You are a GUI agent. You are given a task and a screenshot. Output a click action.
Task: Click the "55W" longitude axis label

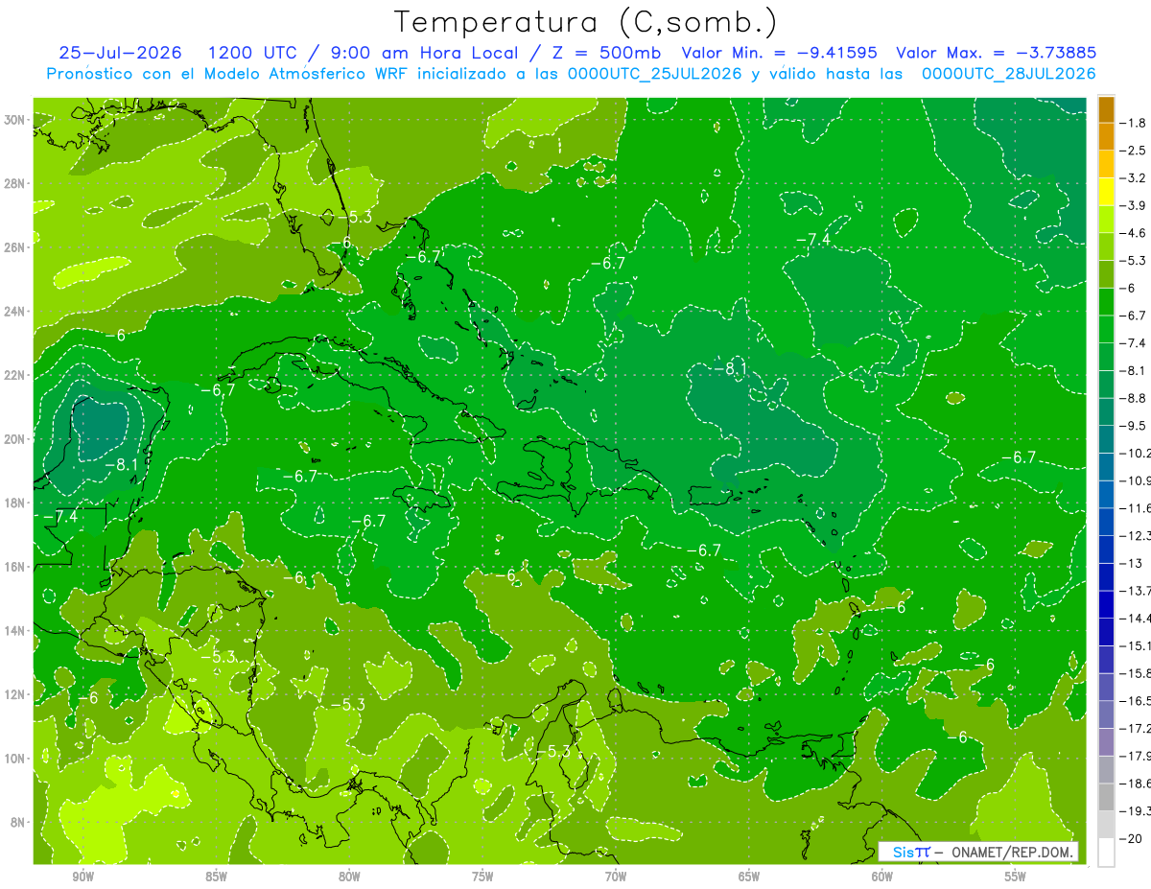pos(1015,877)
